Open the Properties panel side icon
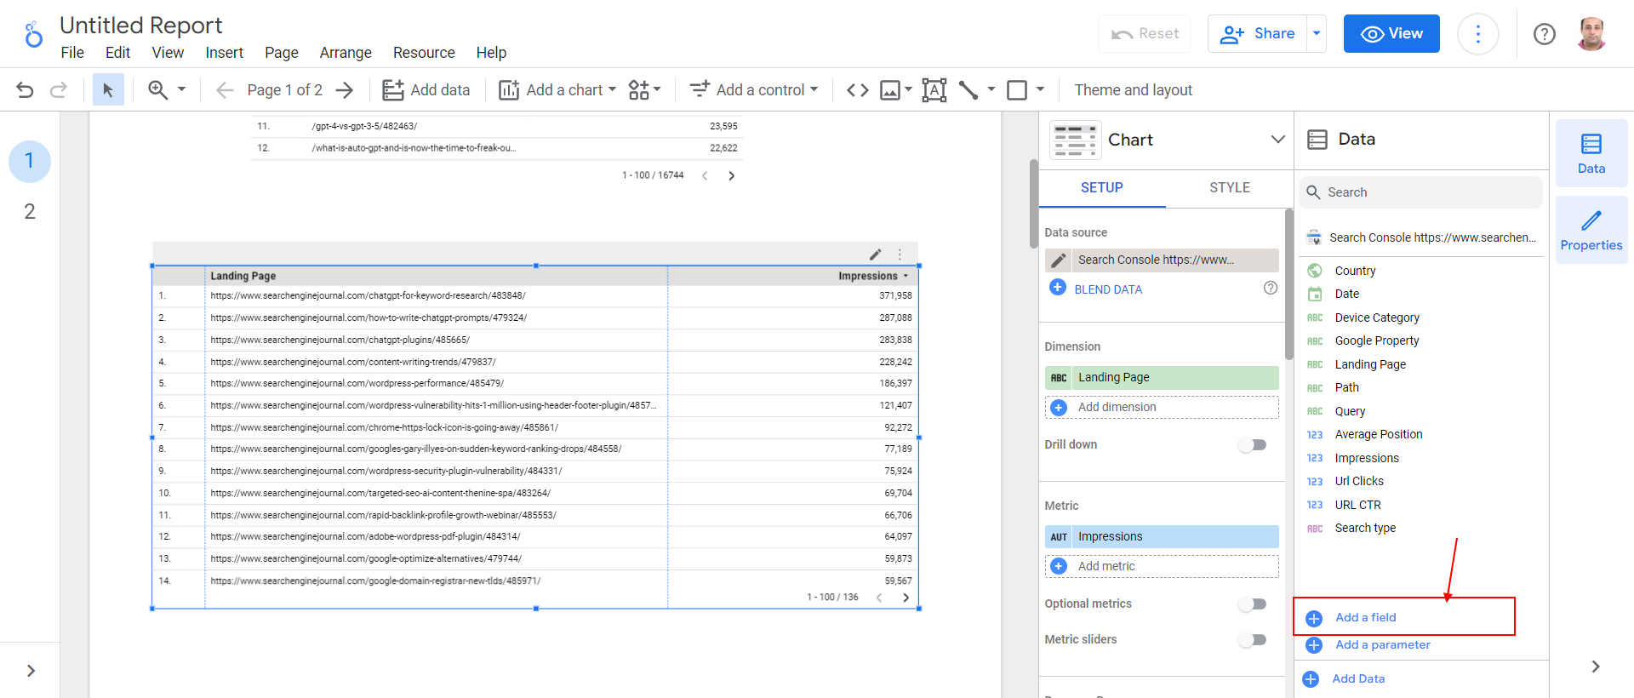 click(x=1591, y=230)
